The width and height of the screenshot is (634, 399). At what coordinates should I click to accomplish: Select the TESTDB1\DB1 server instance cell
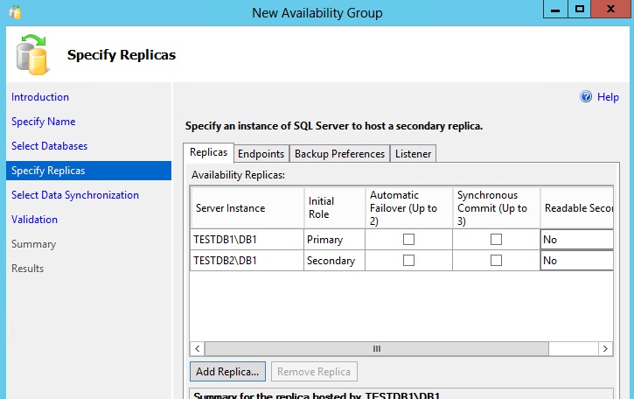[x=247, y=239]
